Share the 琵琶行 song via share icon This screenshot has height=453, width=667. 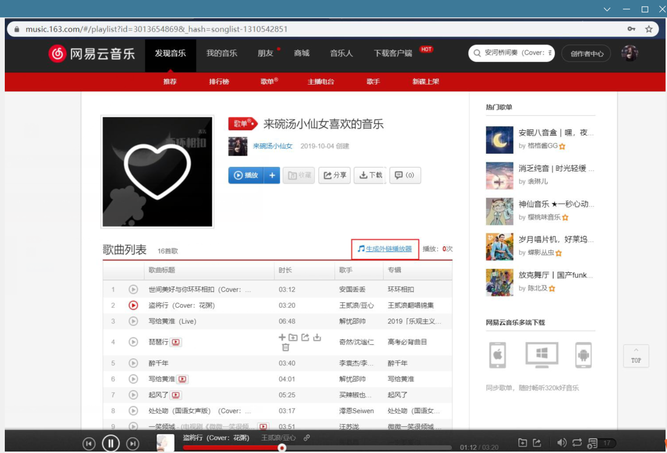305,337
